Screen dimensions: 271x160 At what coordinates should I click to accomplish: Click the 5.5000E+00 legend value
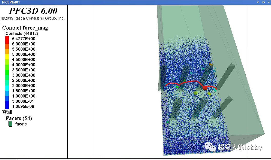tap(24, 49)
